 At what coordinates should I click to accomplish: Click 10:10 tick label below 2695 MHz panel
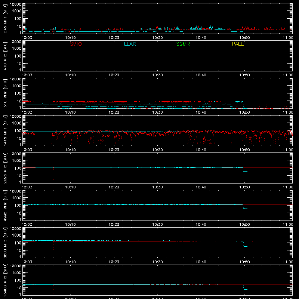point(71,187)
